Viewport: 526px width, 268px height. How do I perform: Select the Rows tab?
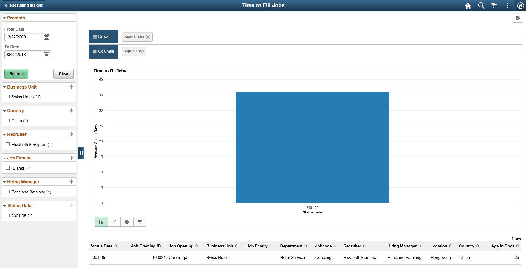103,36
